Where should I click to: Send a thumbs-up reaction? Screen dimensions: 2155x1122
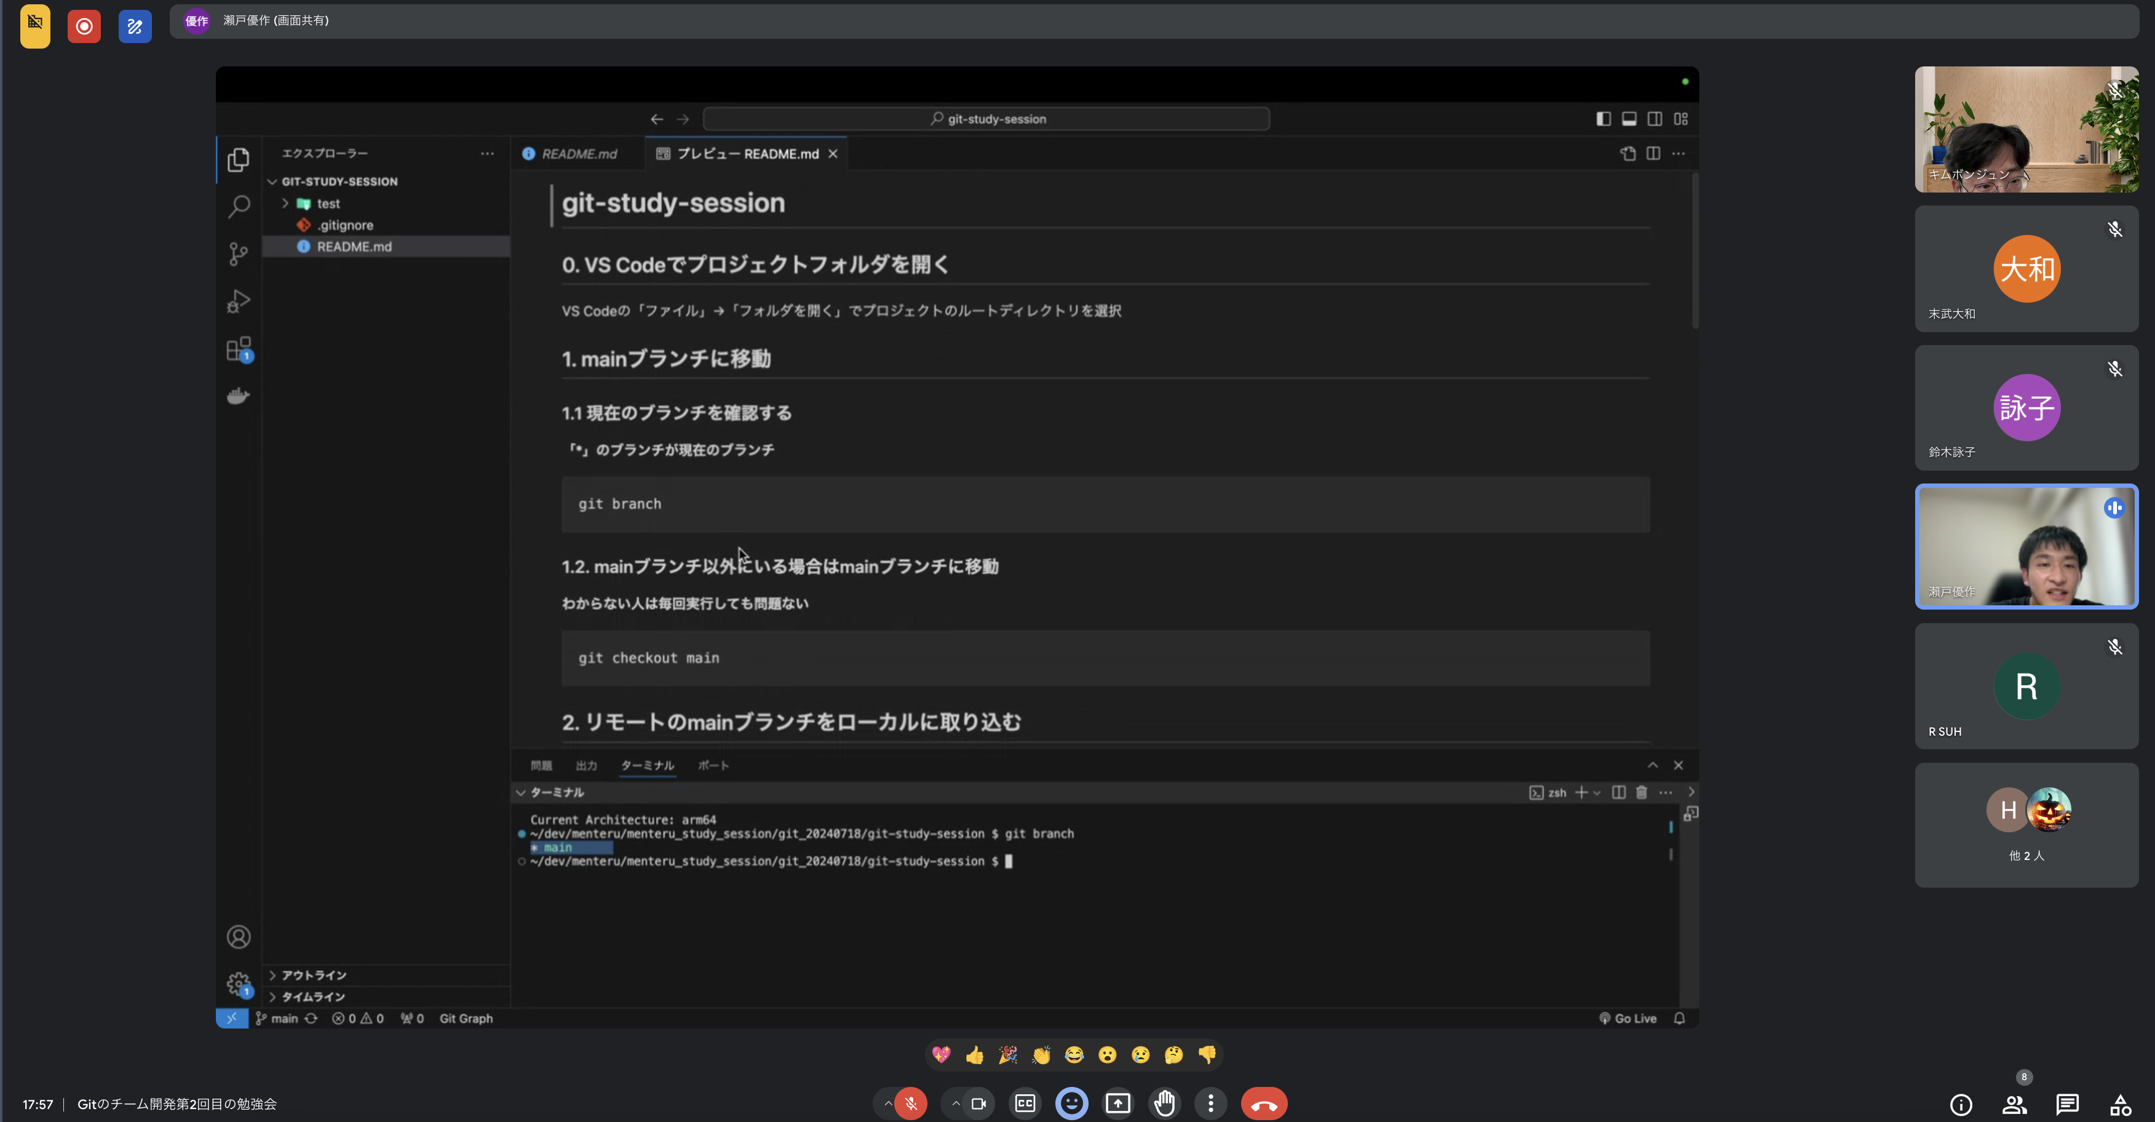tap(974, 1055)
